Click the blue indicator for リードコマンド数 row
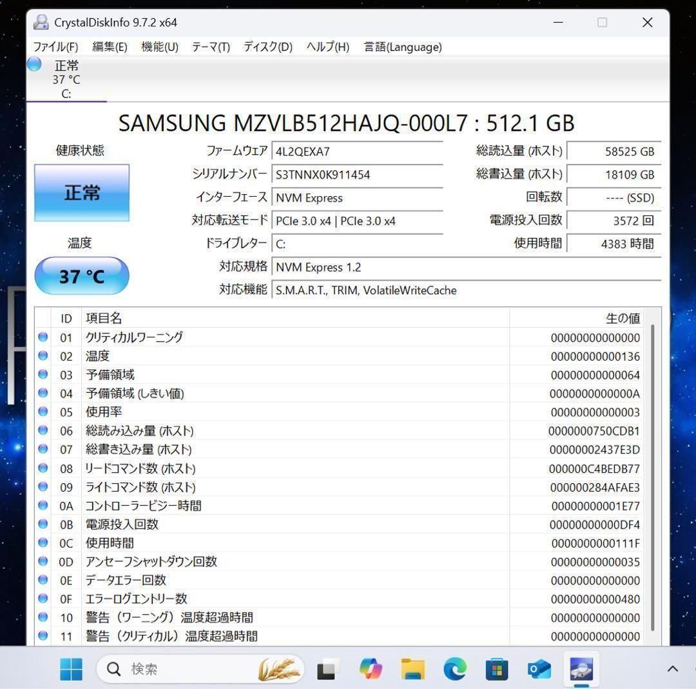Viewport: 696px width, 689px height. [x=43, y=468]
